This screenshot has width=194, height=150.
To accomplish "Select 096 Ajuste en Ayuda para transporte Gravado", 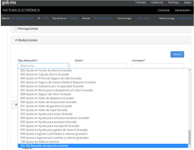I will 103,126.
